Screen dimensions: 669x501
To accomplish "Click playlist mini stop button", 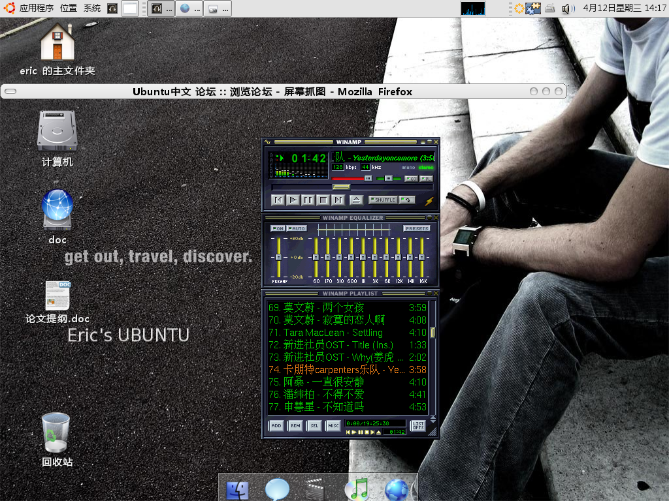I will pos(367,432).
